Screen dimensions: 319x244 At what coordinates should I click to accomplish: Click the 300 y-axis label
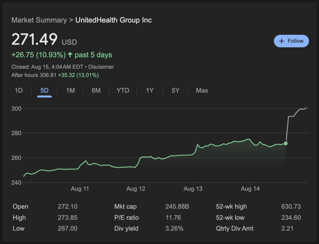coord(16,108)
